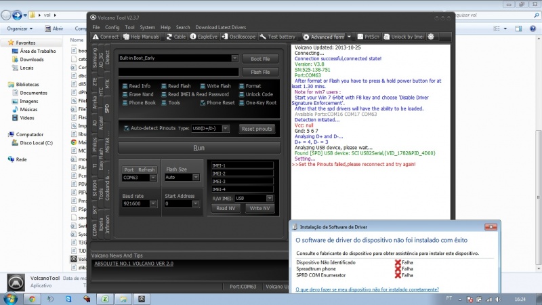Open Help Manuals from toolbar

coord(141,37)
